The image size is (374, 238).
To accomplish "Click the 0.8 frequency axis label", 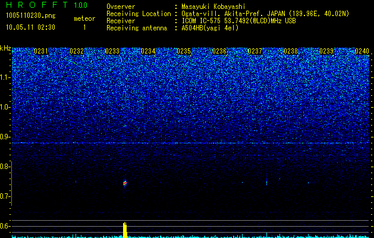I will (x=5, y=167).
